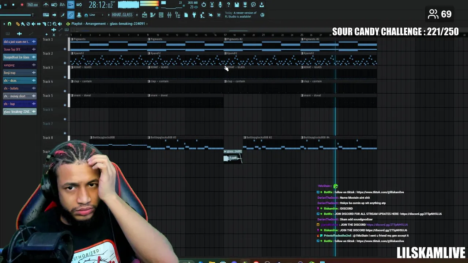Screen dimensions: 468x263
Task: Open the Playlist view icon
Action: coord(144,15)
